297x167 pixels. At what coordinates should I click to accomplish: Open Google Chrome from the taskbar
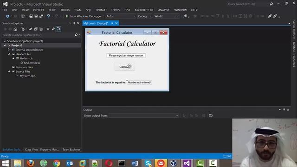[x=56, y=163]
